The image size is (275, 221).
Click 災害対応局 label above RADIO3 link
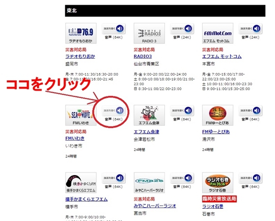coord(144,50)
